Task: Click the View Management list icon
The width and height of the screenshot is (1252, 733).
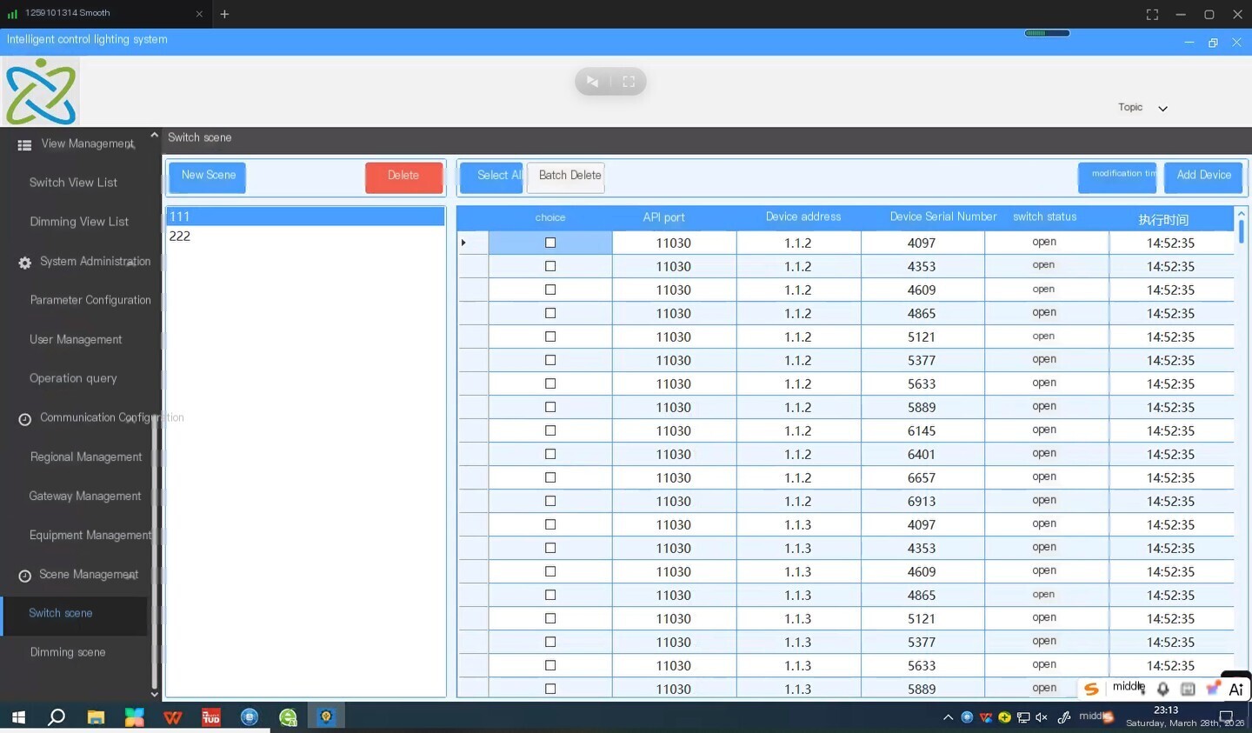Action: point(24,145)
